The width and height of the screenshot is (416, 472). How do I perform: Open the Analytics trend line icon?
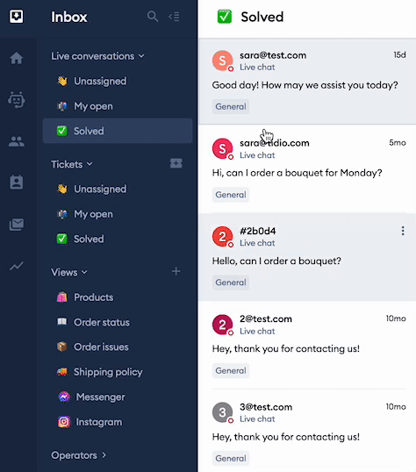(17, 266)
